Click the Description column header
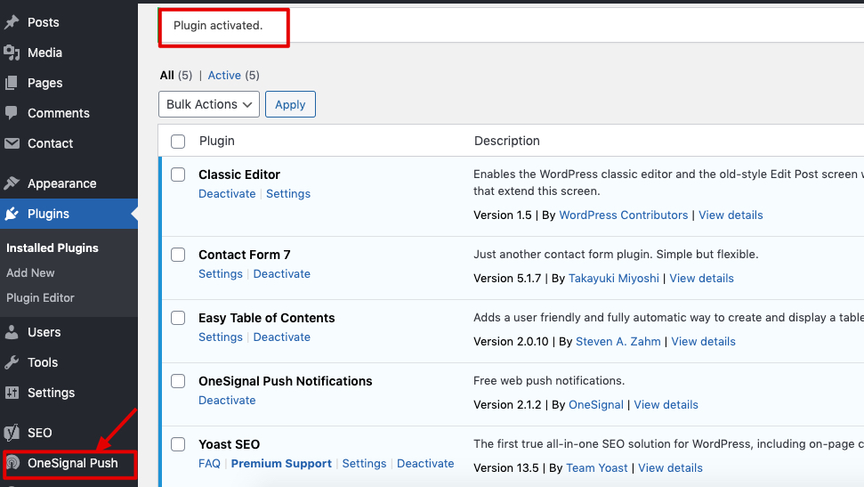 coord(507,141)
